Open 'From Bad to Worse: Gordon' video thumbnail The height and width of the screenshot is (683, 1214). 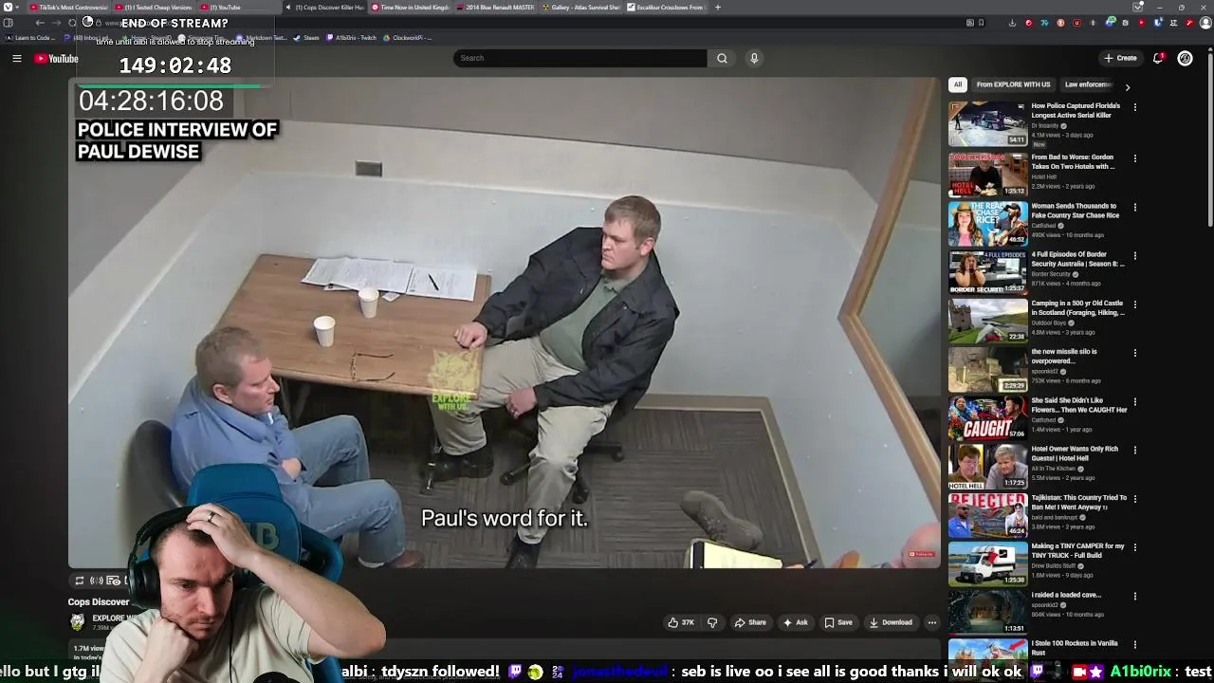(x=987, y=175)
